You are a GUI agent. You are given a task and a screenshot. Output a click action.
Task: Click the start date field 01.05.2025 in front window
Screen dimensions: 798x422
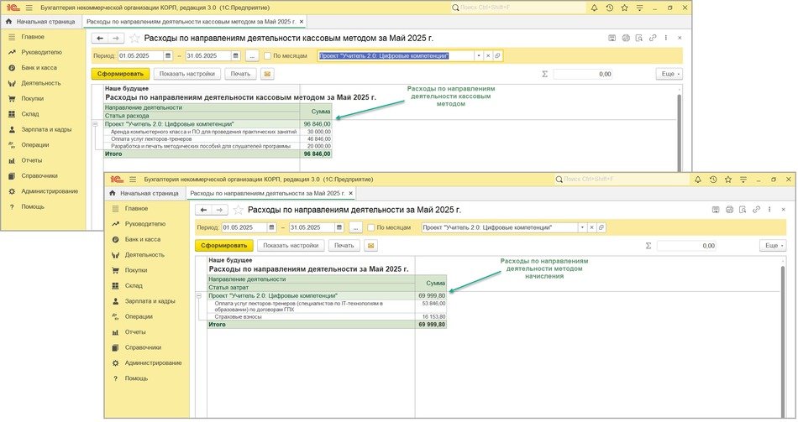pos(239,227)
